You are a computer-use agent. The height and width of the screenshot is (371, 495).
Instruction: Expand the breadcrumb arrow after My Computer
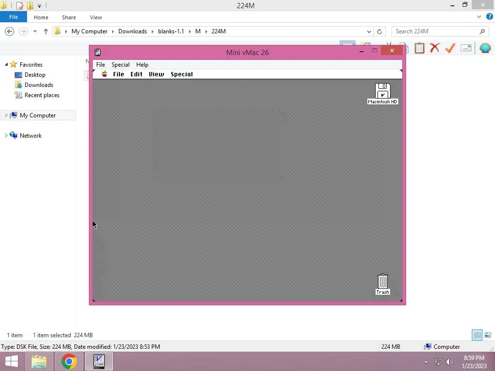tap(113, 31)
